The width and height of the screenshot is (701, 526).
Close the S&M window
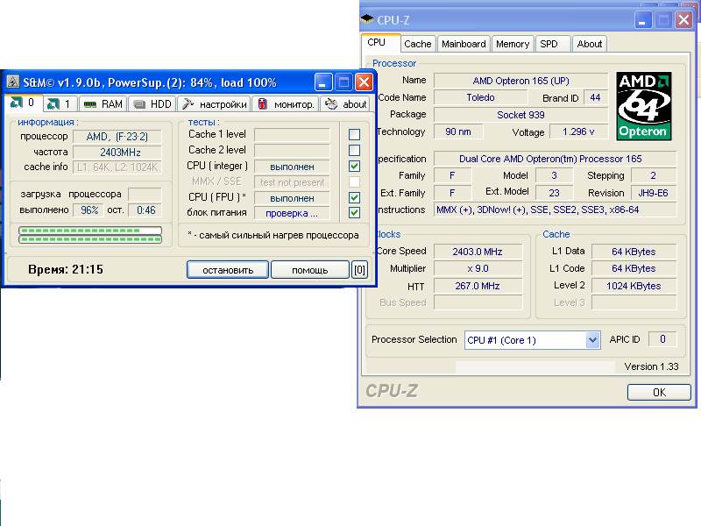click(364, 82)
